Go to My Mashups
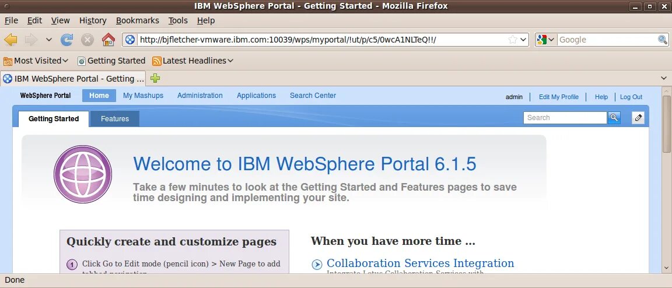672x288 pixels. pos(143,96)
